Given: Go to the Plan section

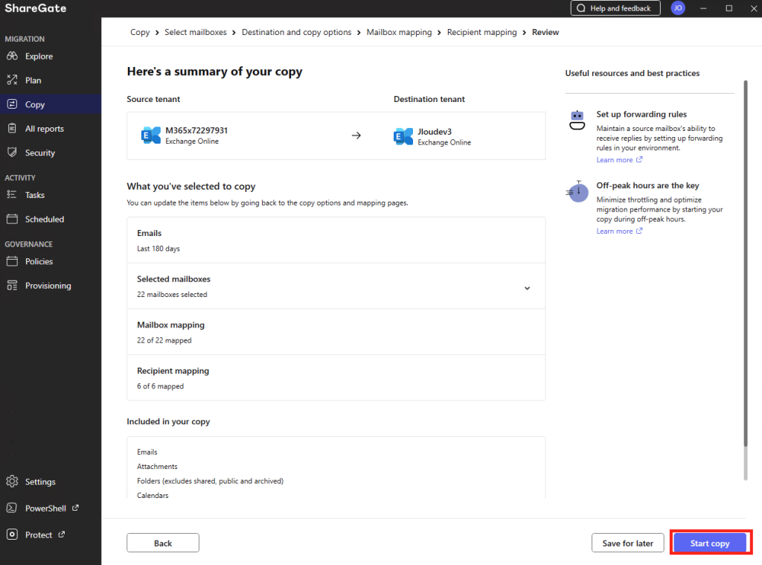Looking at the screenshot, I should point(51,80).
